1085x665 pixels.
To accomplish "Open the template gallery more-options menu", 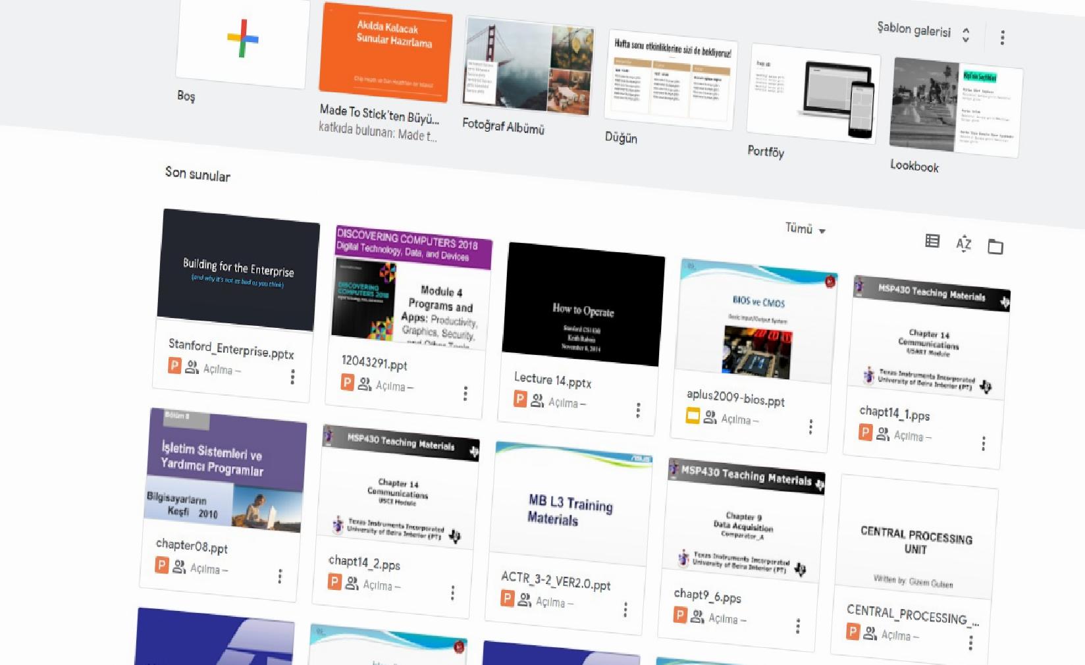I will (x=1002, y=38).
